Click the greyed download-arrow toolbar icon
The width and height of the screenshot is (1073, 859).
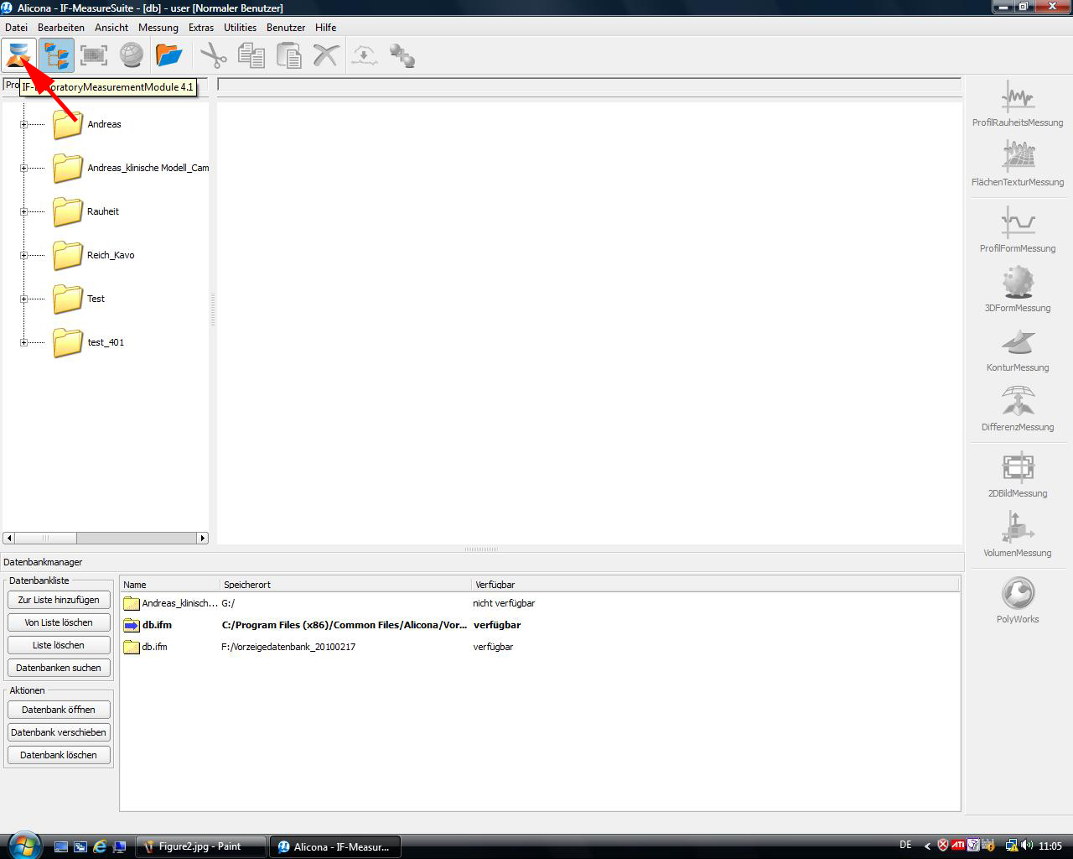tap(365, 55)
